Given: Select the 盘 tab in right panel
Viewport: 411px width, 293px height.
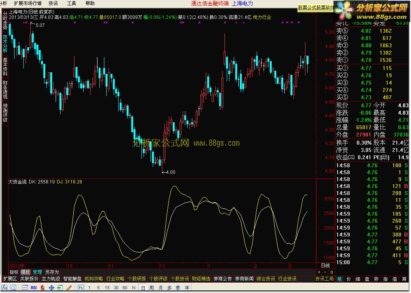Looking at the screenshot, I should [x=367, y=279].
